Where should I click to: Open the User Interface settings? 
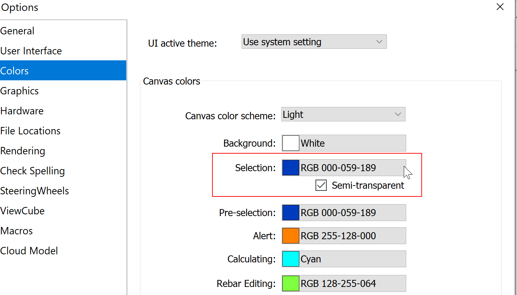[x=31, y=51]
